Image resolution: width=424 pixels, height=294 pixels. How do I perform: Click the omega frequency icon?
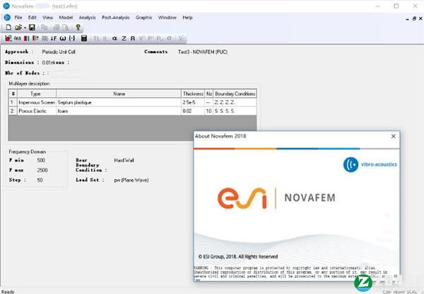63,38
